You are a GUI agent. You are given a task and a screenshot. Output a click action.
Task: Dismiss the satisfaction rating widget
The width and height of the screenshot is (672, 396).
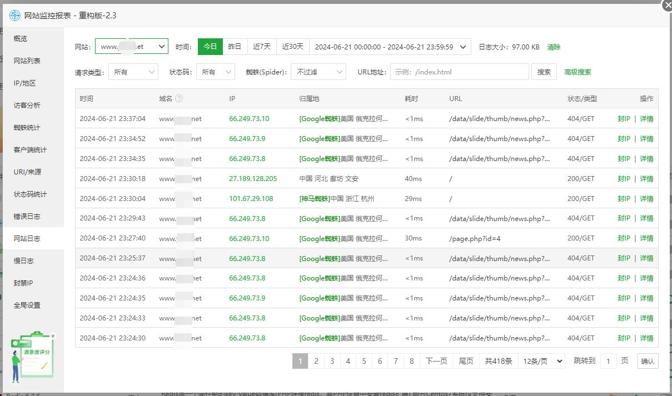(x=53, y=336)
